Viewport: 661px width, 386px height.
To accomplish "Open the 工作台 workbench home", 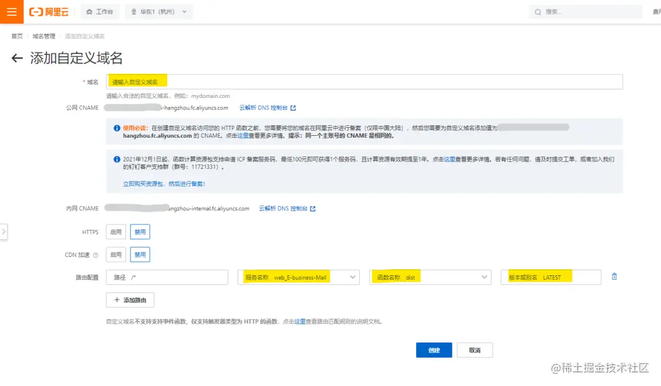I will click(x=100, y=12).
